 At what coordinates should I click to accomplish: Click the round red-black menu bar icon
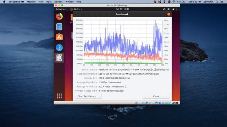pyautogui.click(x=155, y=2)
